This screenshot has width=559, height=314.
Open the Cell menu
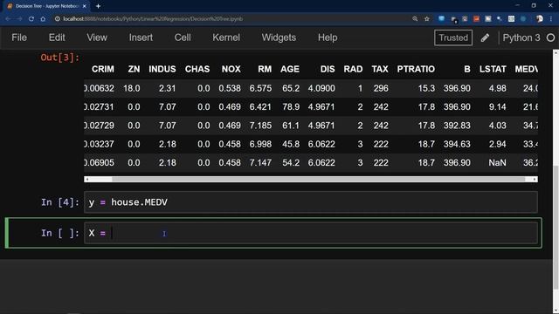(183, 38)
